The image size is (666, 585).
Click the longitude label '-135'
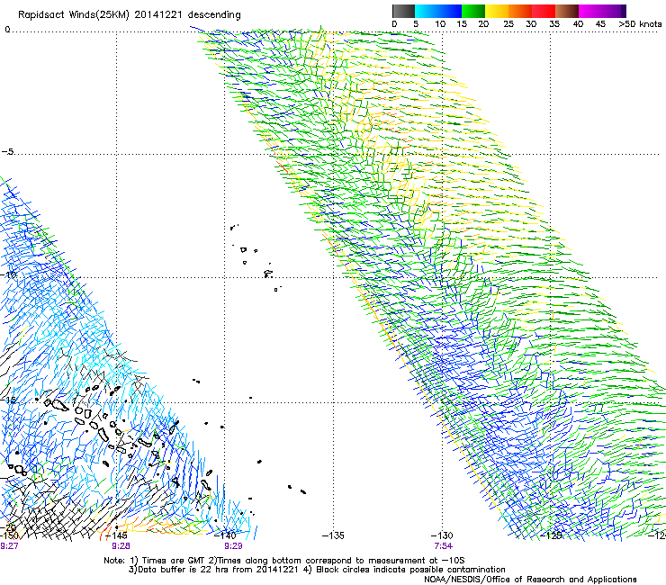[x=333, y=535]
